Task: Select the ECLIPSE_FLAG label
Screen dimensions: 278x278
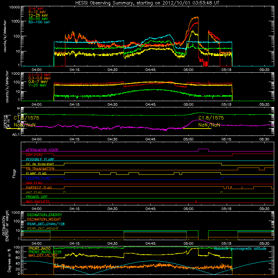Action: [x=38, y=178]
